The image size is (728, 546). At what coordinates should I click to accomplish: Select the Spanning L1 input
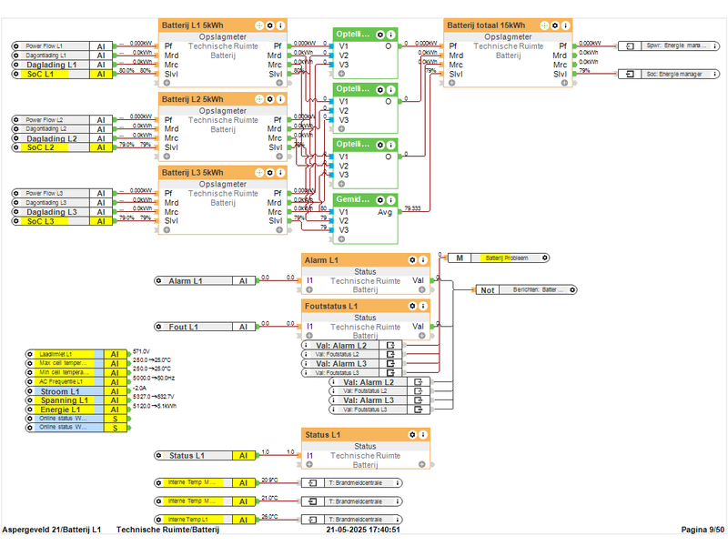tap(76, 400)
